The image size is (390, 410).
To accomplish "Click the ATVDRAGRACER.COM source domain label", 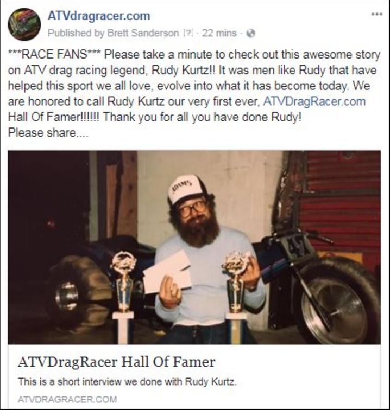I will coord(67,400).
